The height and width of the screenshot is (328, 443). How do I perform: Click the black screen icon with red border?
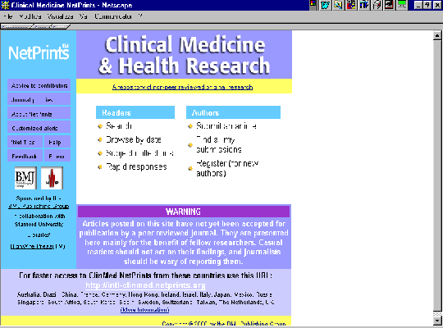(x=390, y=5)
